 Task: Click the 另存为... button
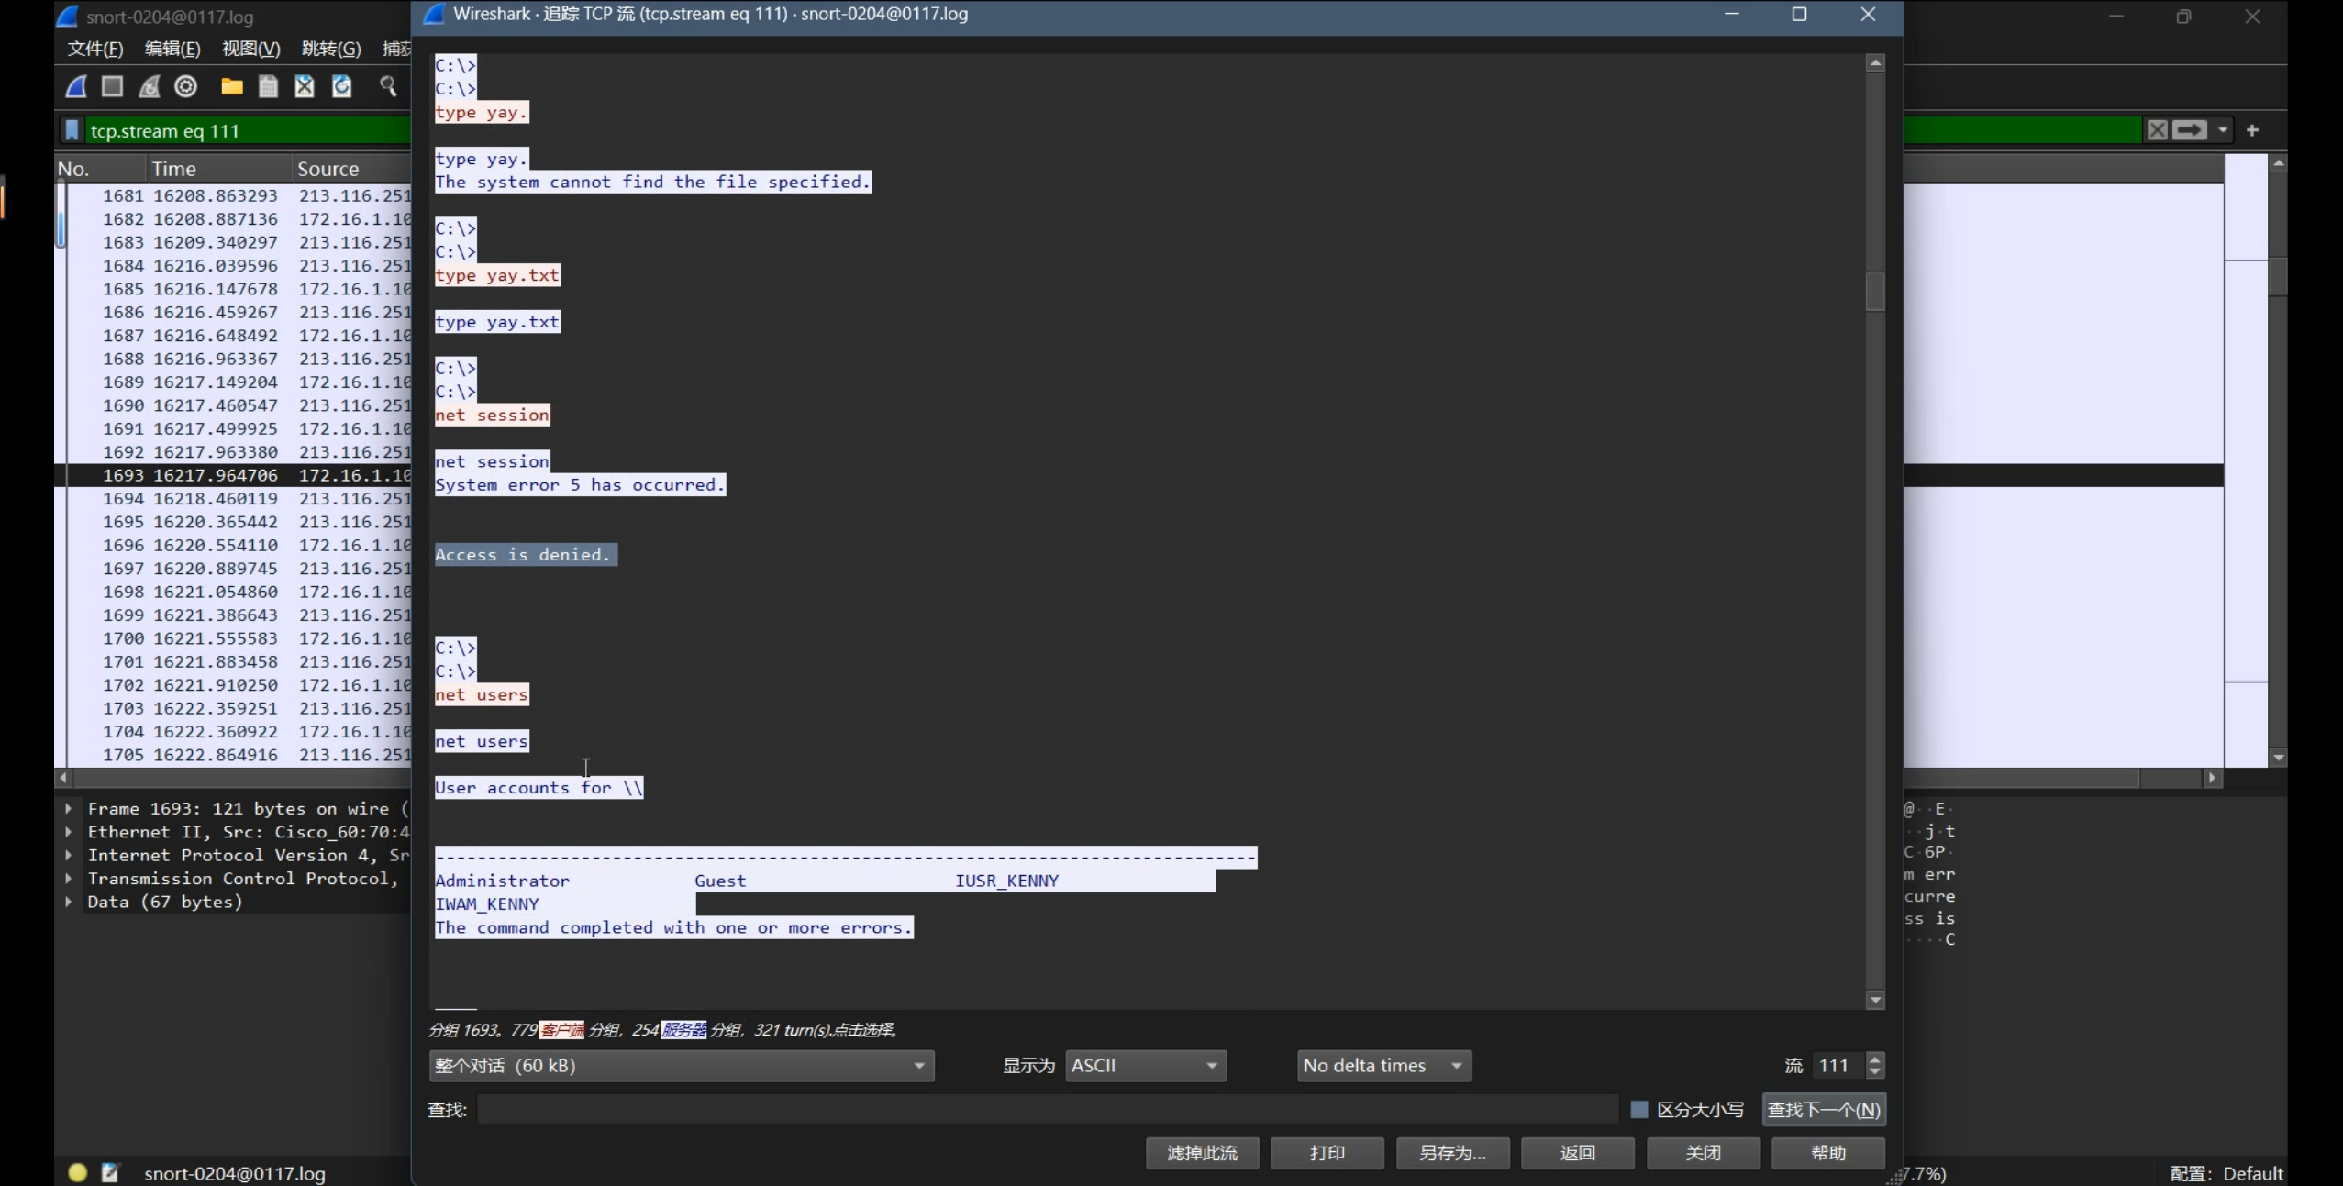point(1452,1152)
